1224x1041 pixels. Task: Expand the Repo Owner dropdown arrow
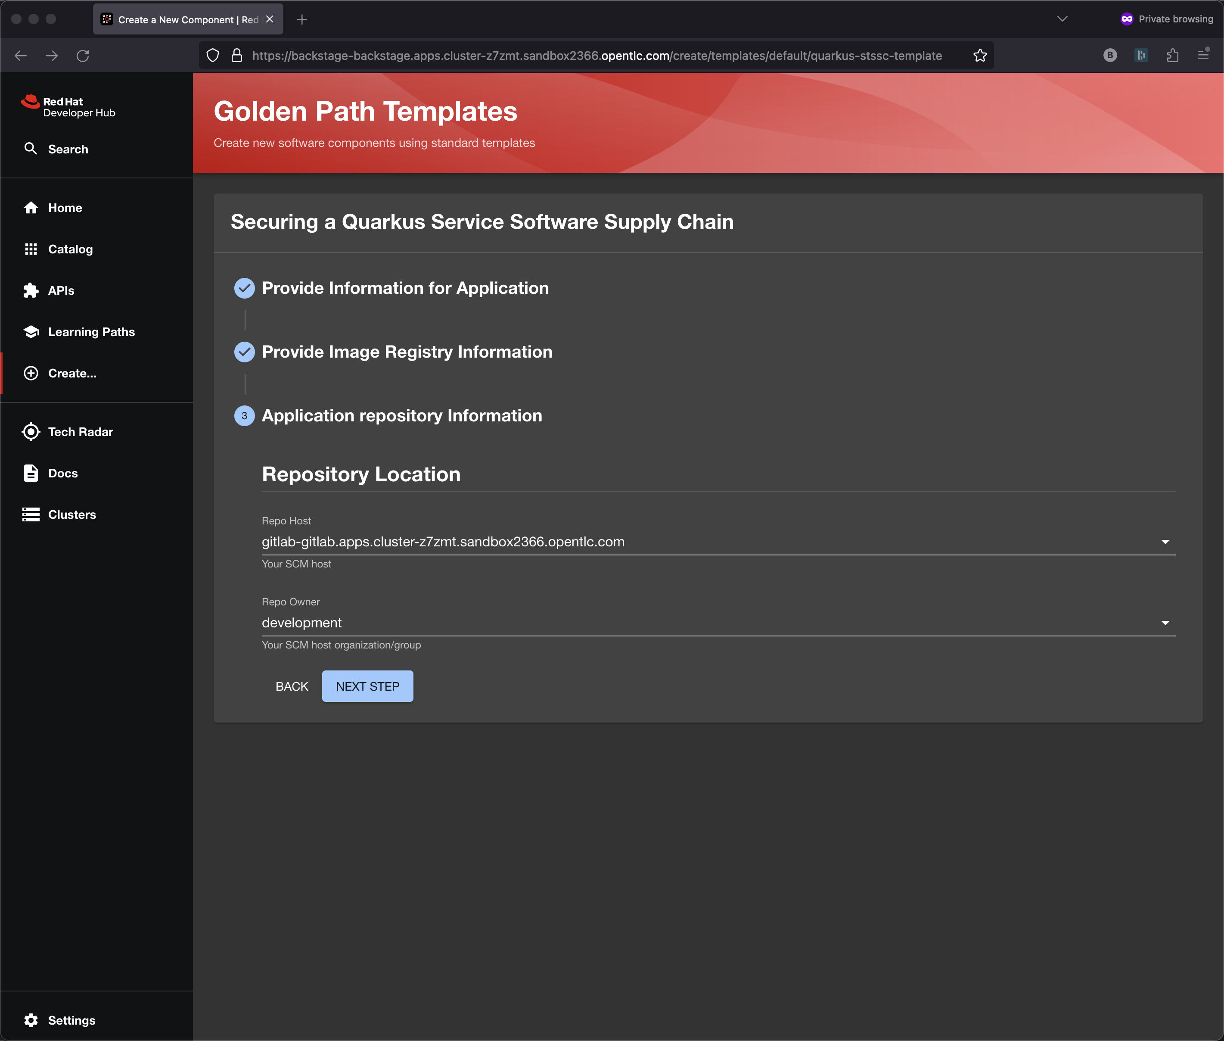pyautogui.click(x=1165, y=623)
